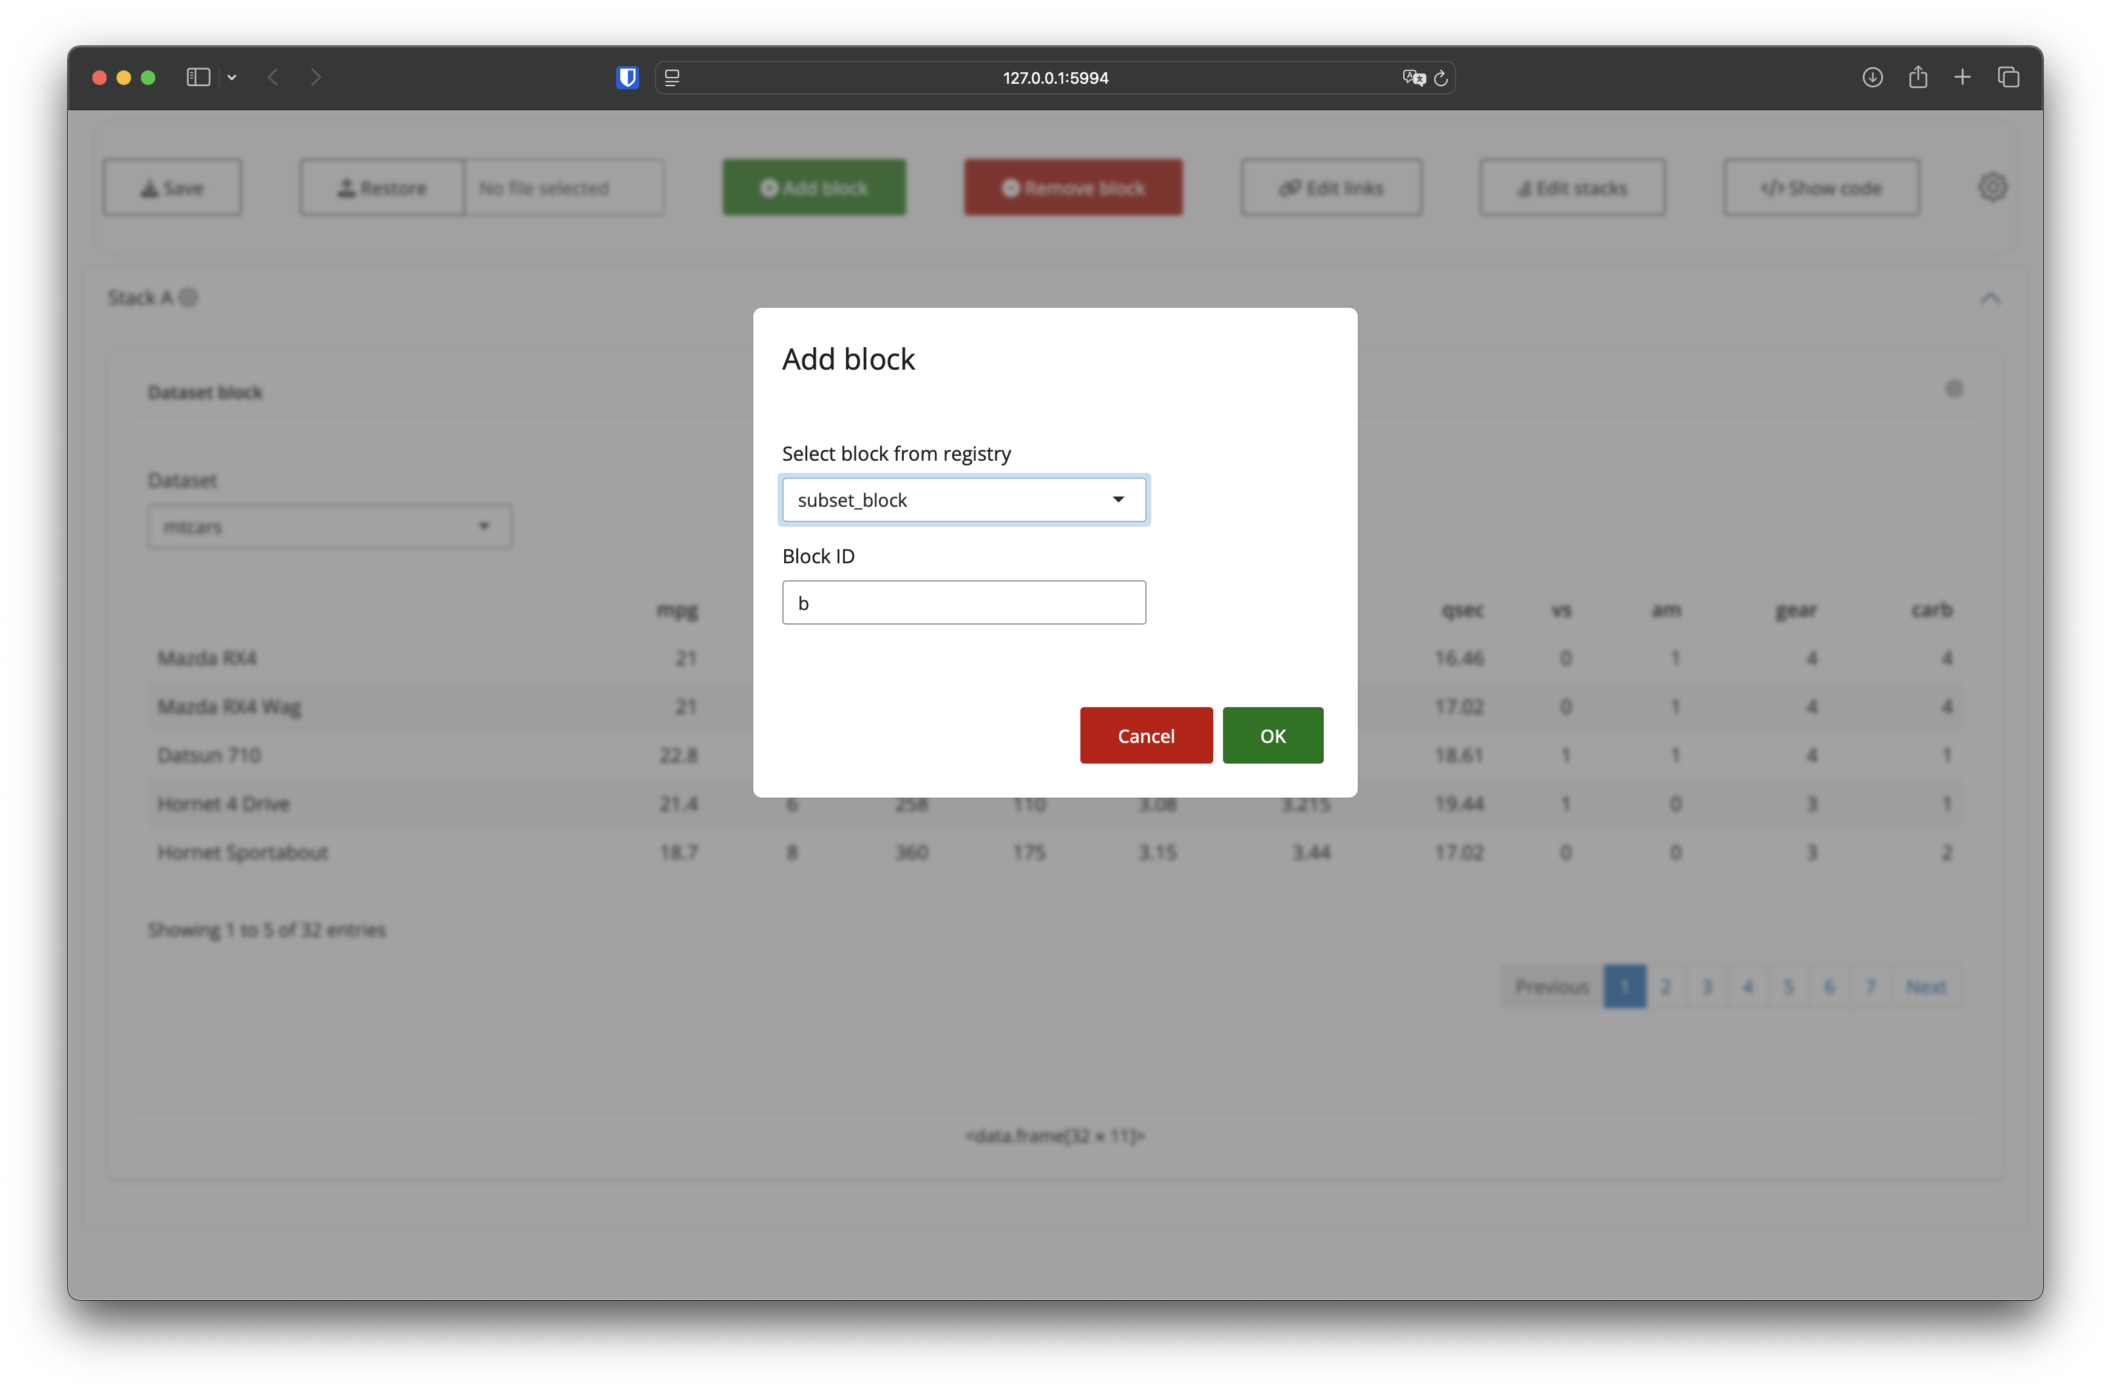Collapse the Stack A chevron
The width and height of the screenshot is (2111, 1390).
(x=1990, y=299)
